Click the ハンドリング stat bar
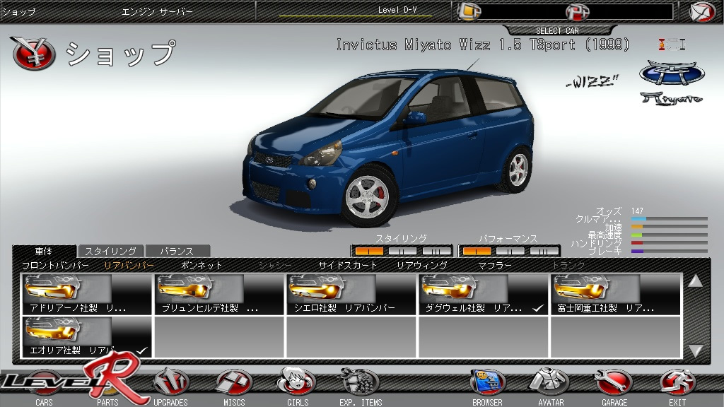The height and width of the screenshot is (407, 724). [x=670, y=243]
